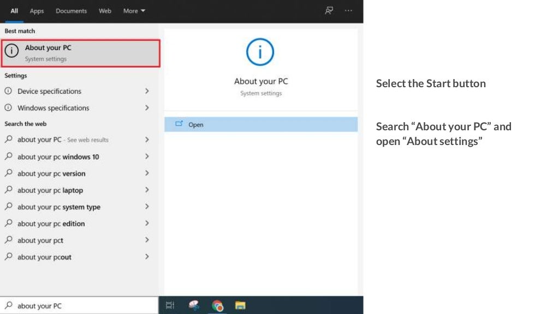This screenshot has height=314, width=559.
Task: Click search icon beside 'about your pc laptop'
Action: tap(9, 190)
